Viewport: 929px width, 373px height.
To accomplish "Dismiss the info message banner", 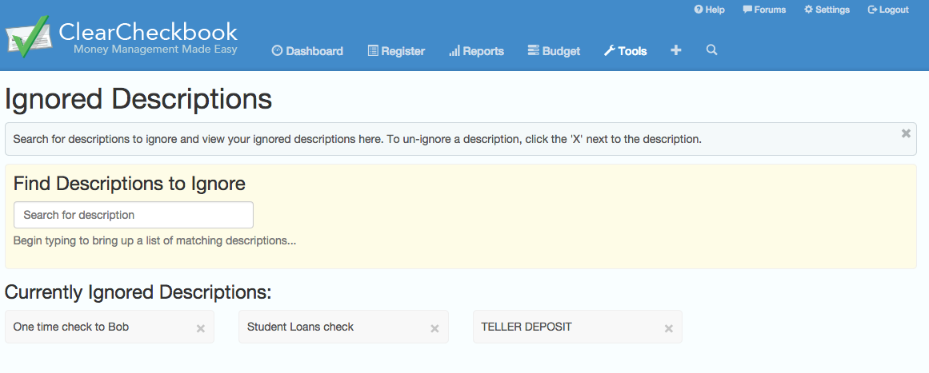I will 906,133.
